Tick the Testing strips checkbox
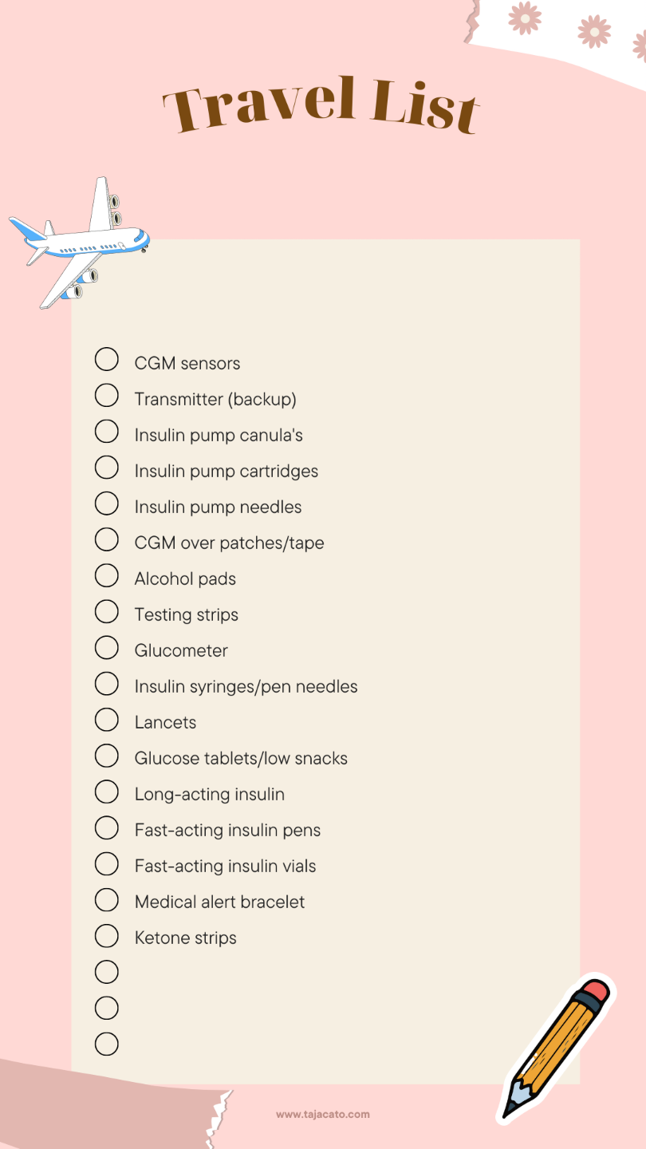 pyautogui.click(x=107, y=611)
